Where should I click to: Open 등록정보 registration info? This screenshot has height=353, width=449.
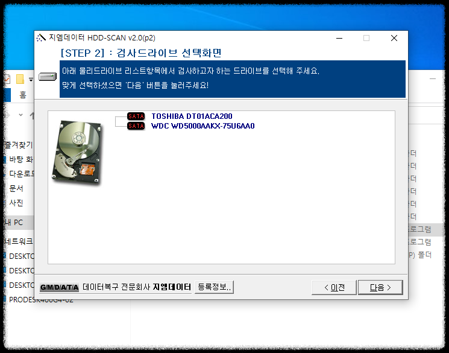click(x=214, y=287)
